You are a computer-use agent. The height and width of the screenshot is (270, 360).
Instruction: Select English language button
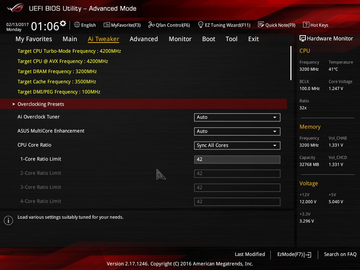[88, 25]
